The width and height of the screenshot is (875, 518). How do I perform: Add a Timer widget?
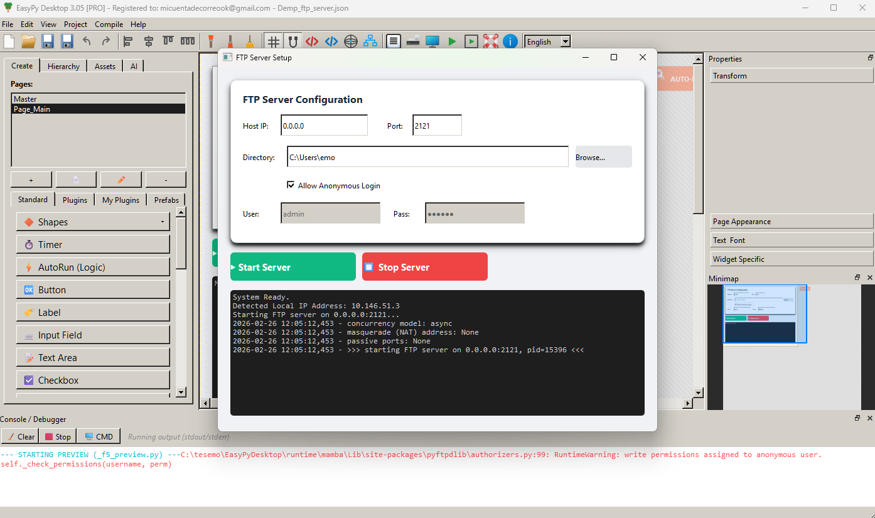pos(93,244)
